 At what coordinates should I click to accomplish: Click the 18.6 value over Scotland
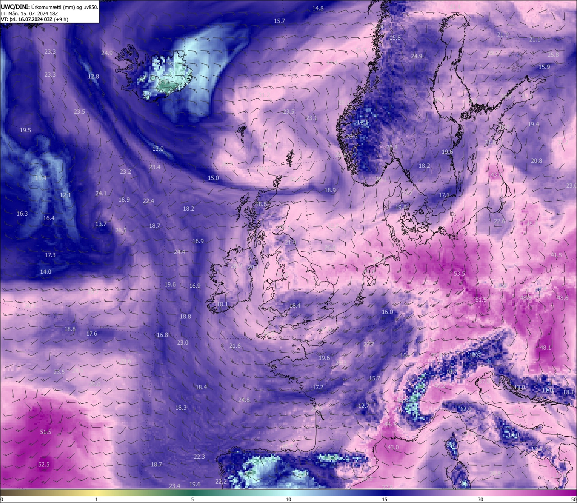pos(261,204)
